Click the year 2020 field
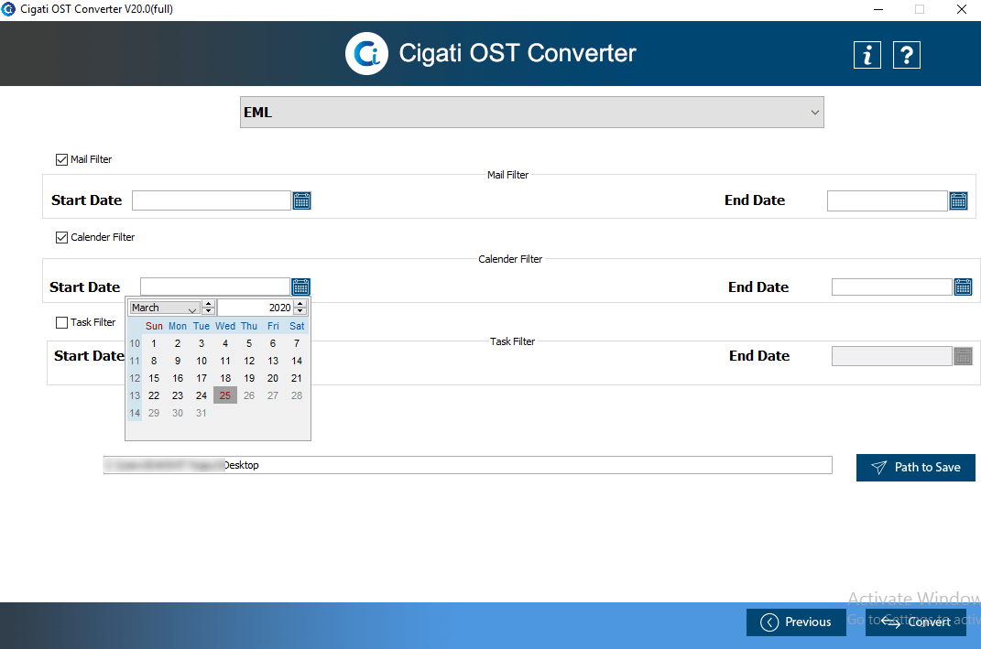Viewport: 981px width, 649px height. (256, 308)
